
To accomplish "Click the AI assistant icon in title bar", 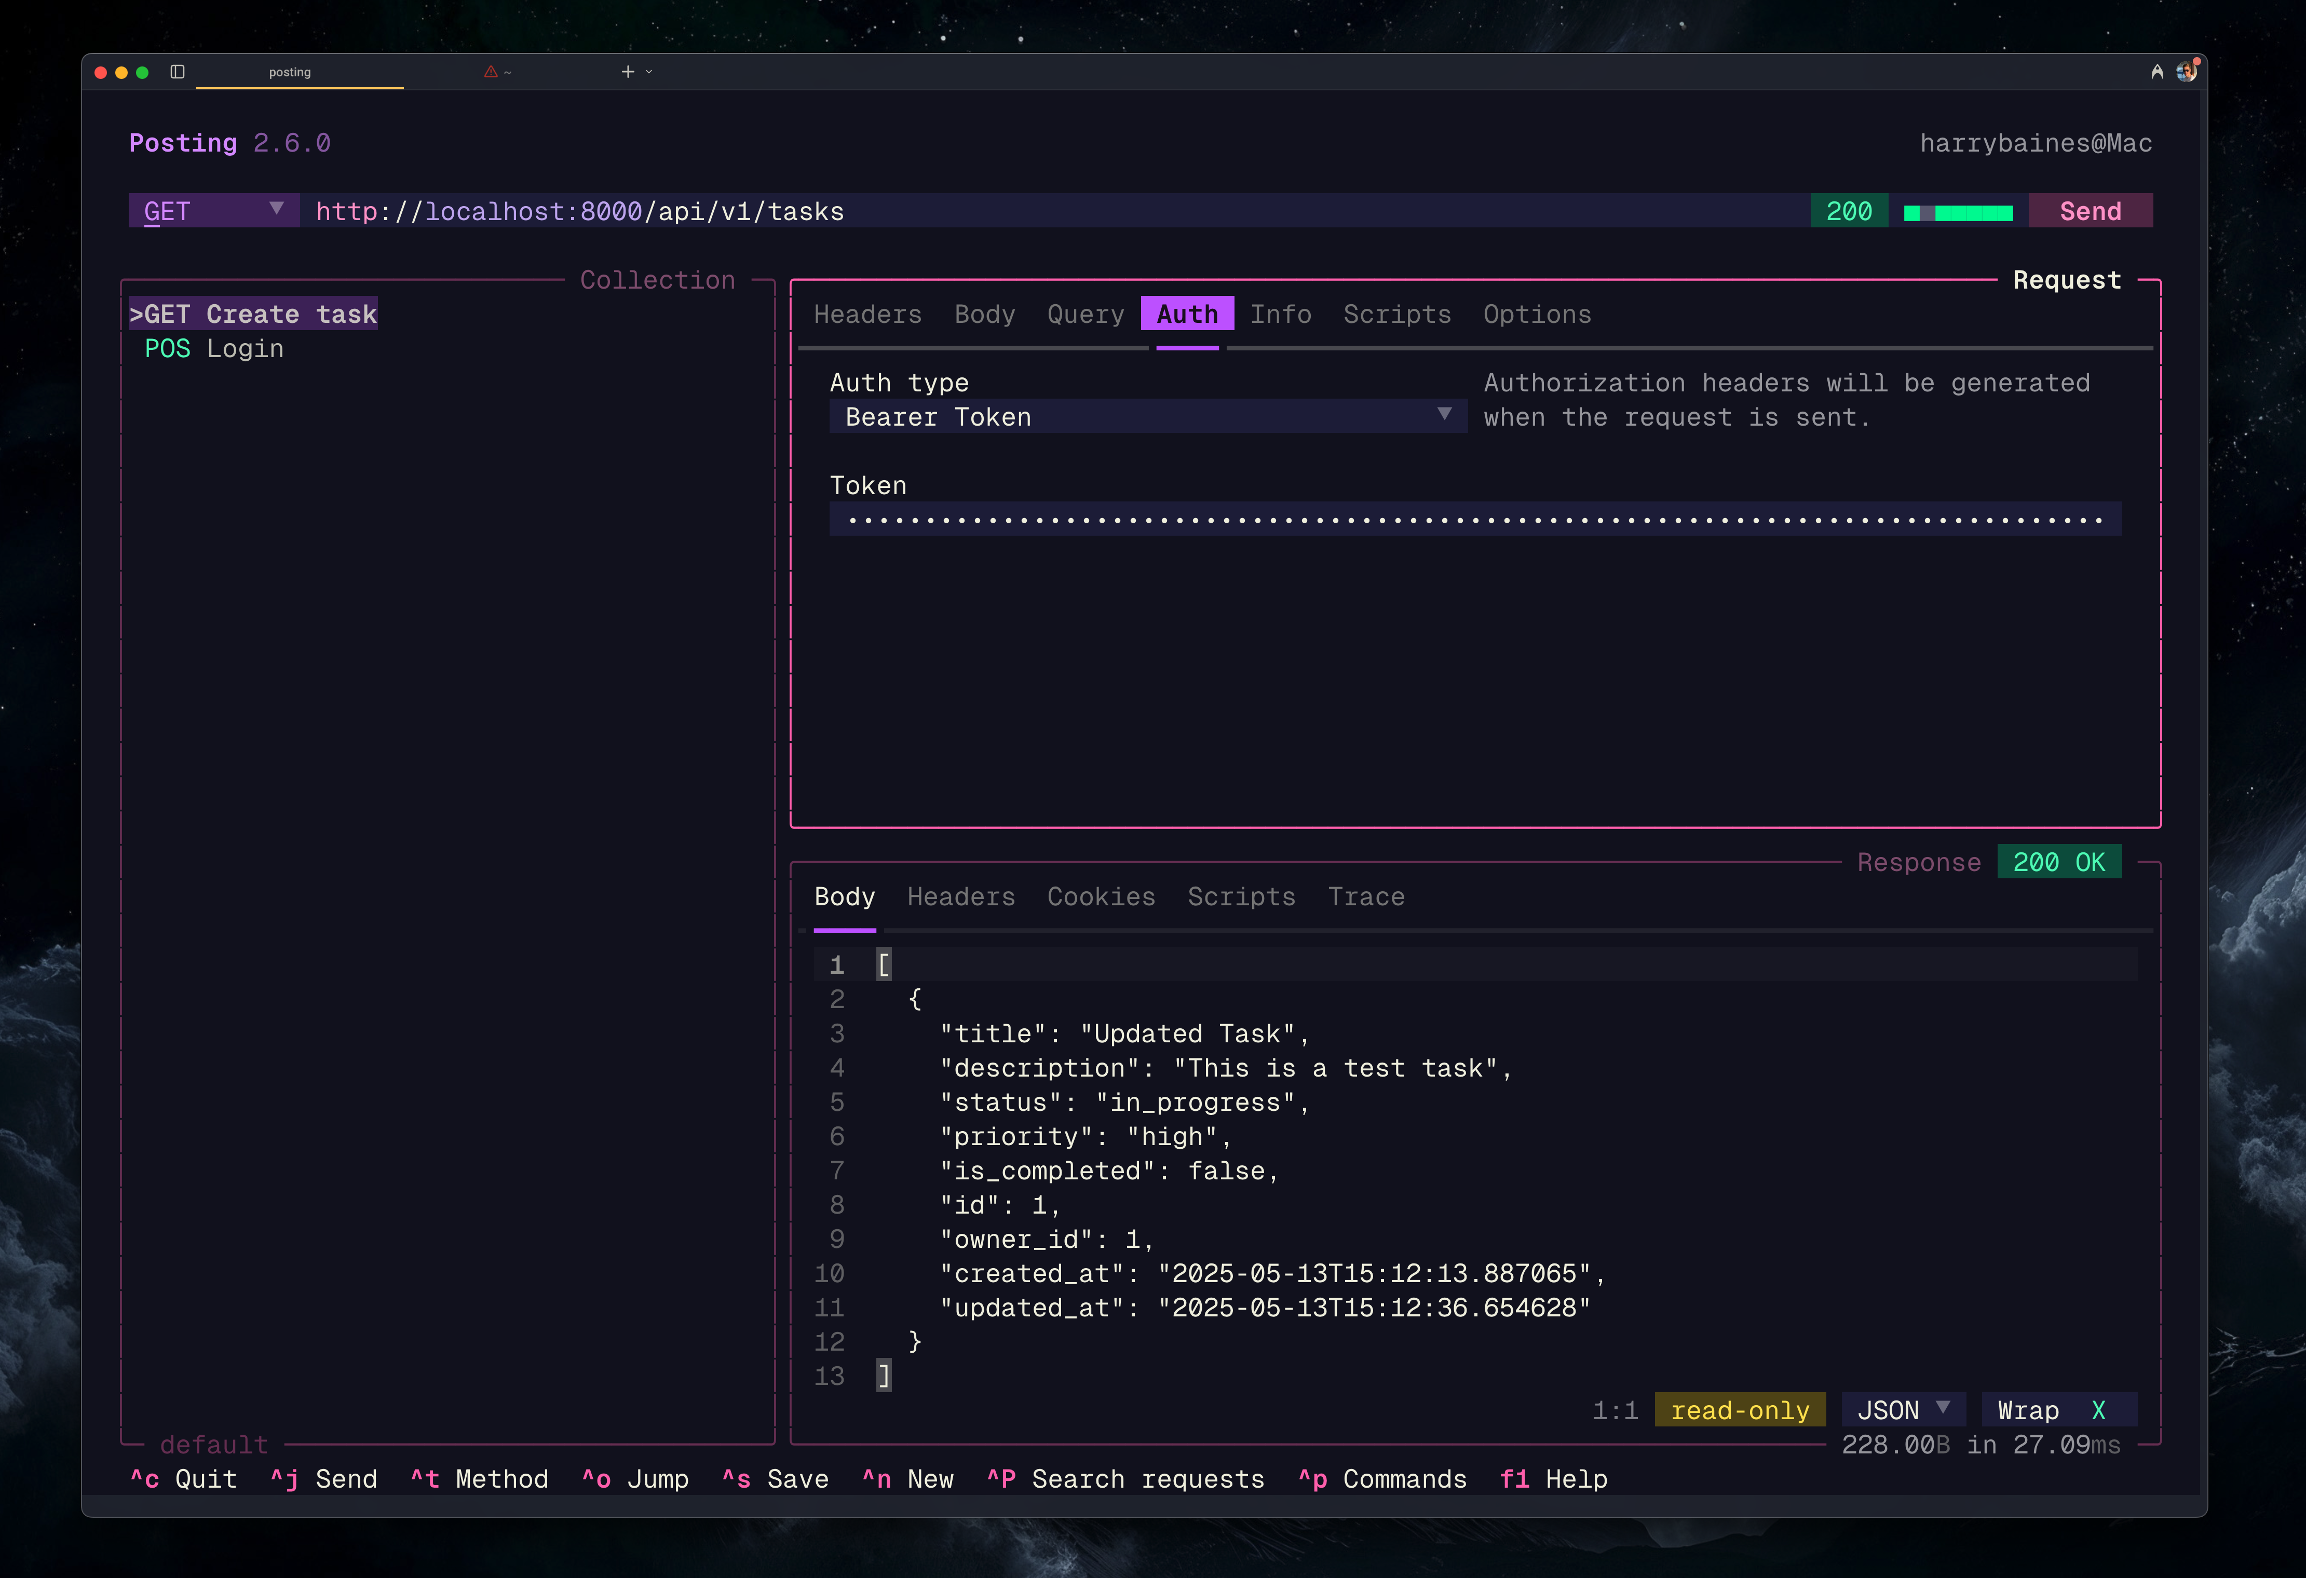I will (x=2156, y=72).
